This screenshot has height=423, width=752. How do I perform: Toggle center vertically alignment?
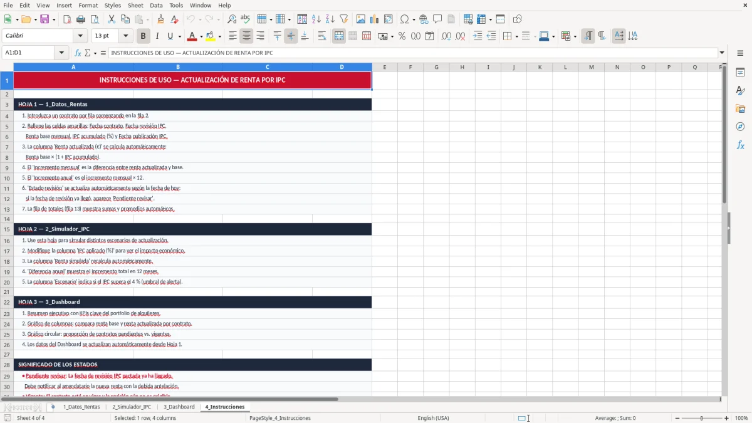click(x=291, y=36)
